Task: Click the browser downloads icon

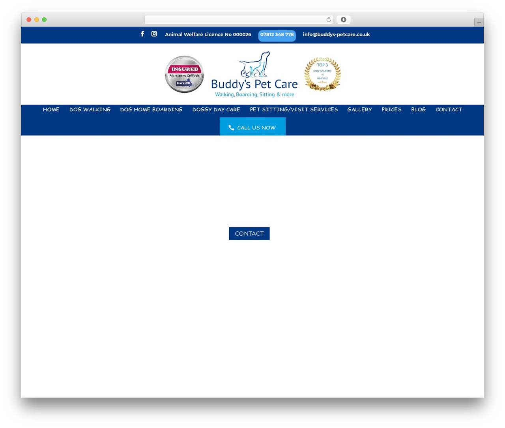Action: coord(343,20)
